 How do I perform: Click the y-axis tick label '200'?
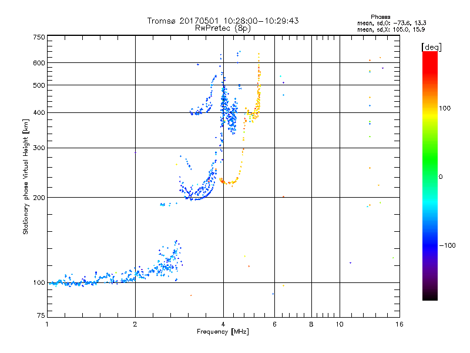pos(39,198)
